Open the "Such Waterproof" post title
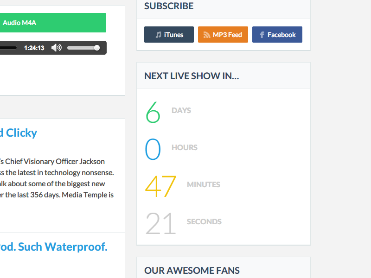371x278 pixels. [x=55, y=246]
